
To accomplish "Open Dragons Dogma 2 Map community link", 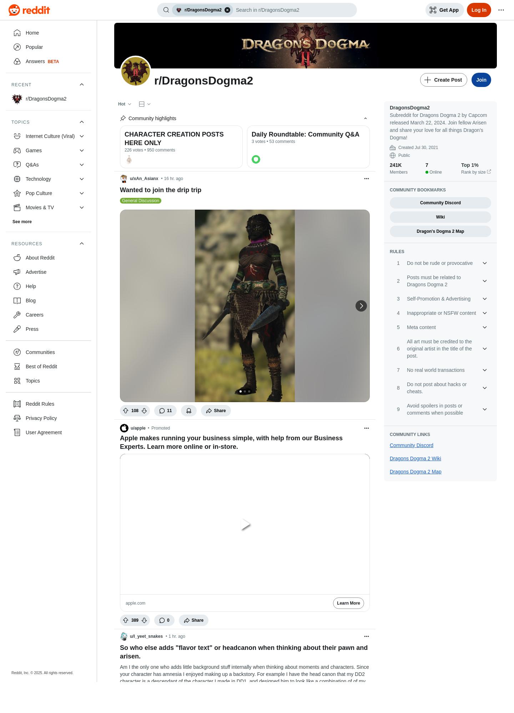I will 415,472.
